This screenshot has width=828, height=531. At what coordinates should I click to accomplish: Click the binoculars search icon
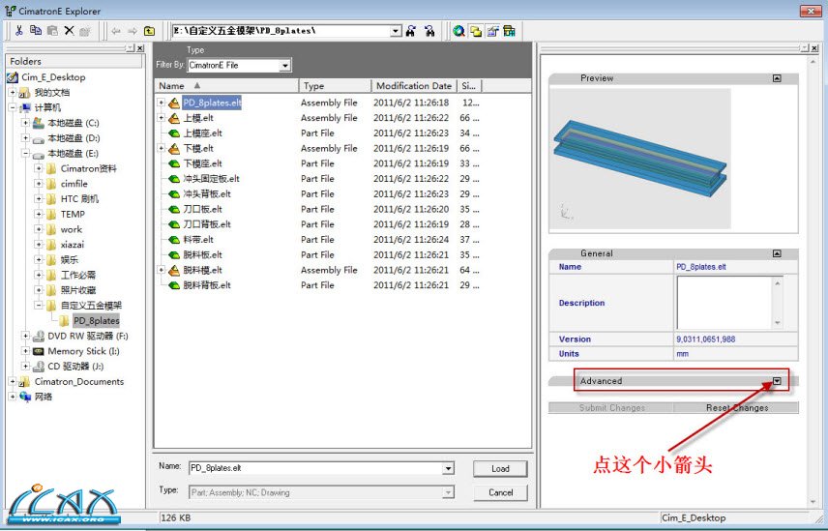click(411, 31)
